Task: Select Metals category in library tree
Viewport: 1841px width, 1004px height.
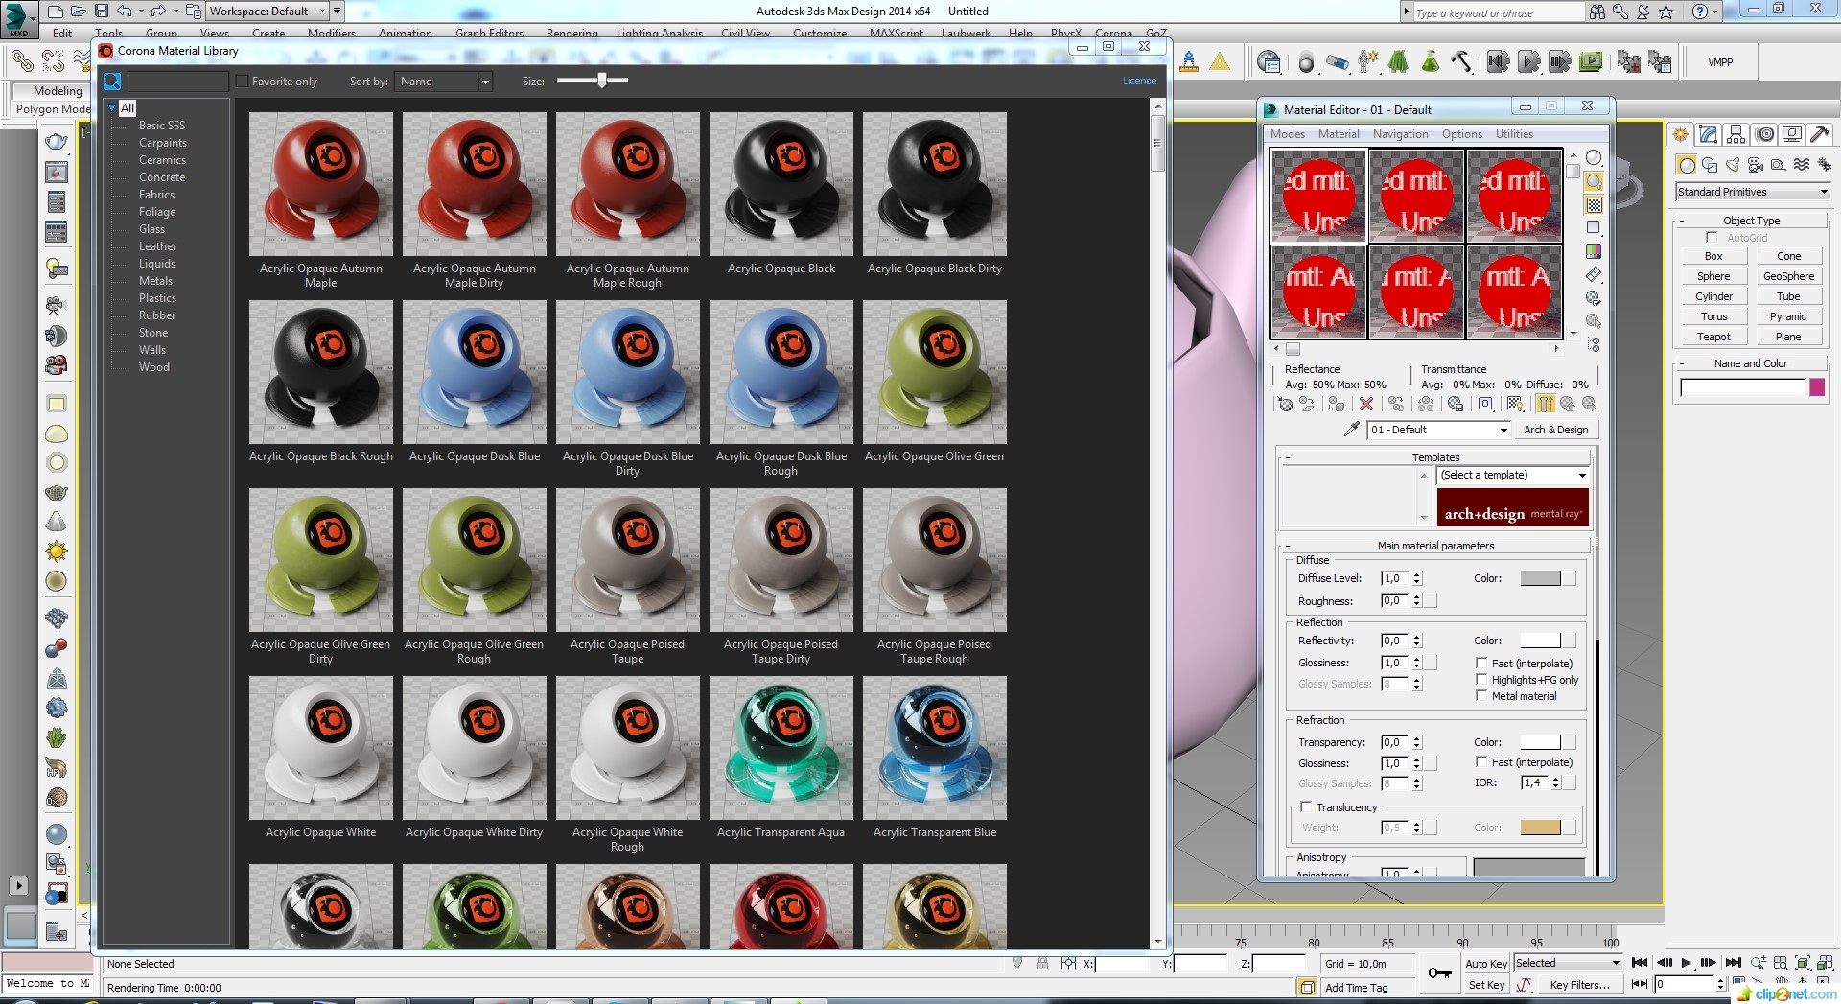Action: pyautogui.click(x=155, y=281)
